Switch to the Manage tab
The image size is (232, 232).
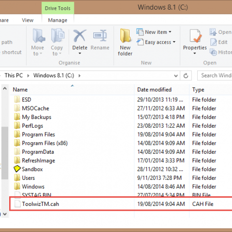click(58, 20)
